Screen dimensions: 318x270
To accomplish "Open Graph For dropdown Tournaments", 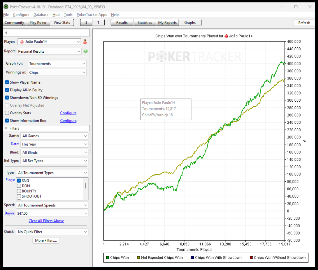I will tap(57, 64).
